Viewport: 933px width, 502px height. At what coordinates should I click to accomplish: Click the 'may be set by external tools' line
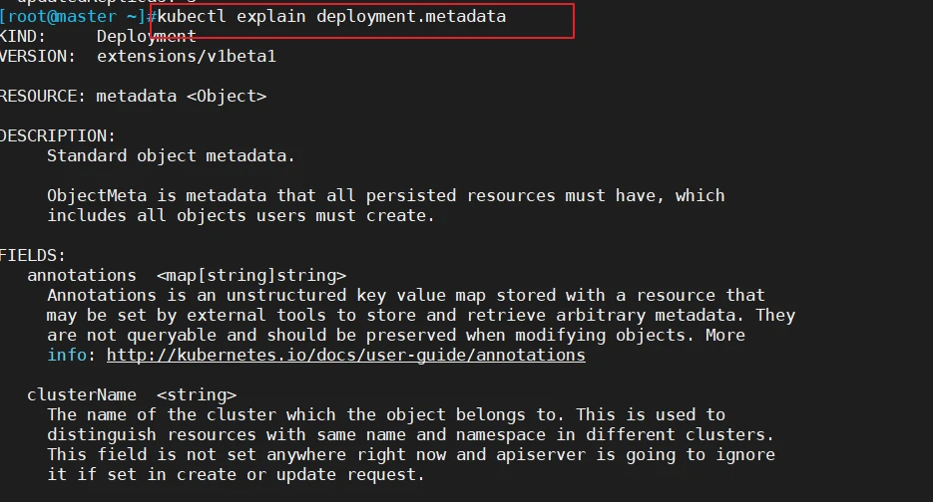[421, 316]
